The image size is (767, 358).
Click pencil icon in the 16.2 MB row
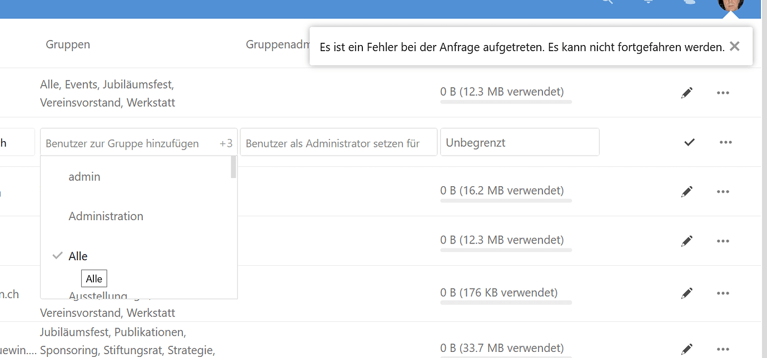pos(687,192)
